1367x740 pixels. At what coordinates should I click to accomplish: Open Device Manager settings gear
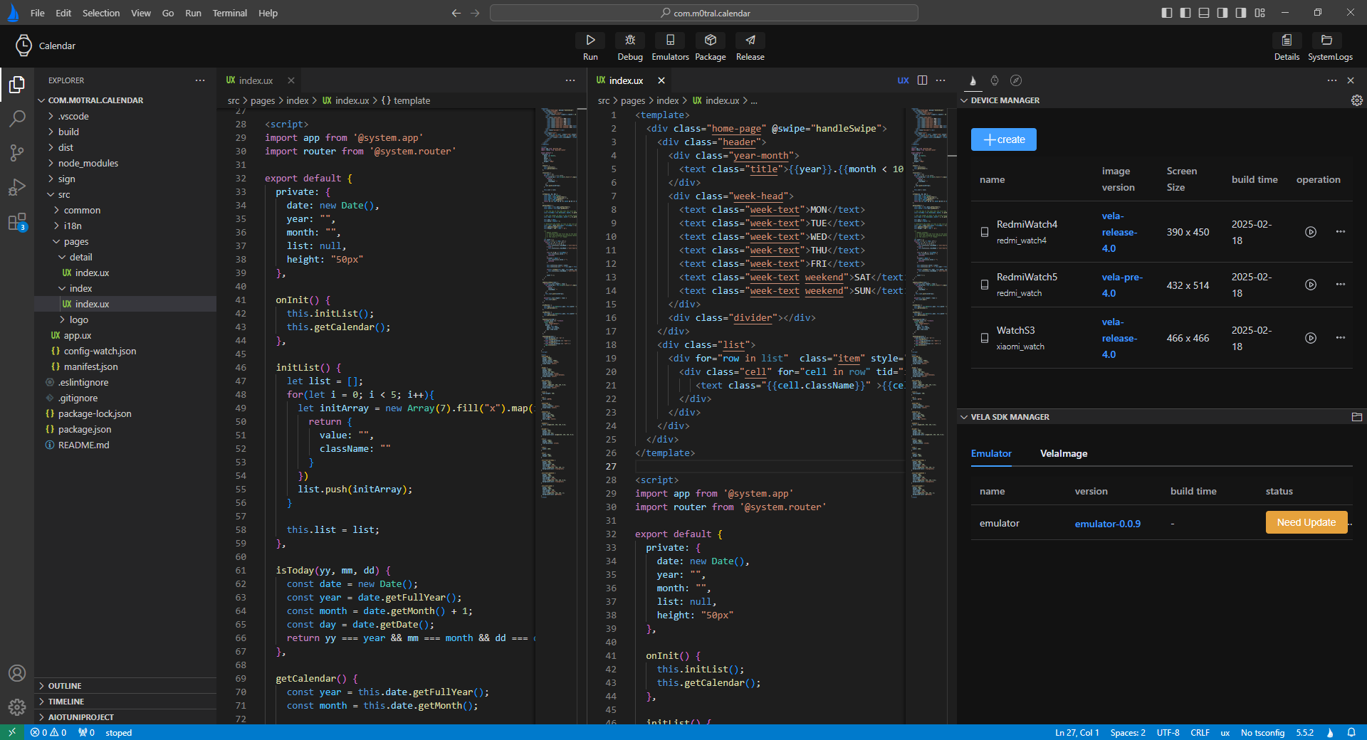tap(1356, 100)
